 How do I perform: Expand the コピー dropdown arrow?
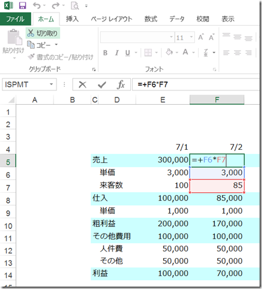click(57, 45)
